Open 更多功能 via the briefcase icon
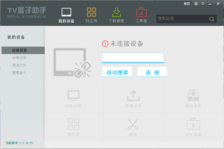This screenshot has width=224, height=149. coord(193,124)
